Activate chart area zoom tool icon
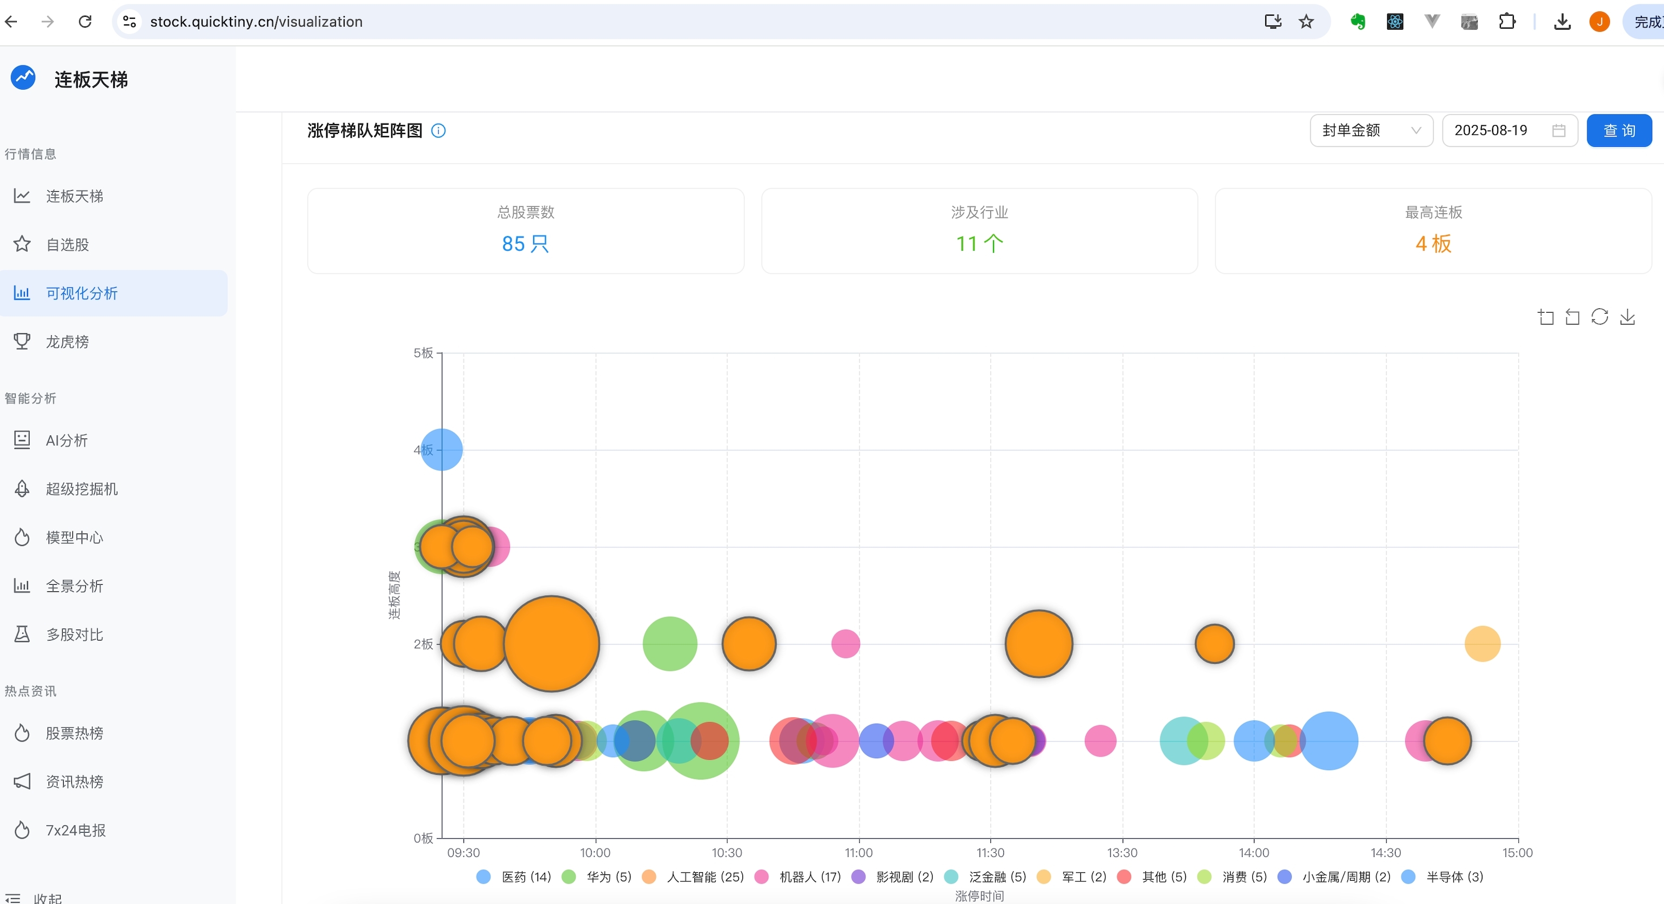The width and height of the screenshot is (1664, 904). pos(1546,316)
